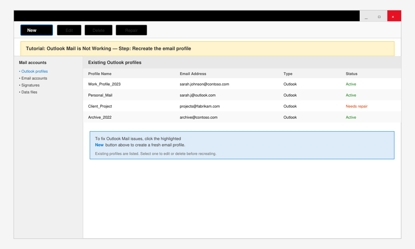Select the Archive_2022 profile row
Image resolution: width=415 pixels, height=249 pixels.
coord(242,117)
